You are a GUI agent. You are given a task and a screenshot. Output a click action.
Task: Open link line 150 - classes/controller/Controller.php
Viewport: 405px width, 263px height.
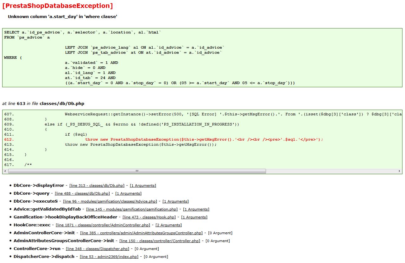(160, 241)
